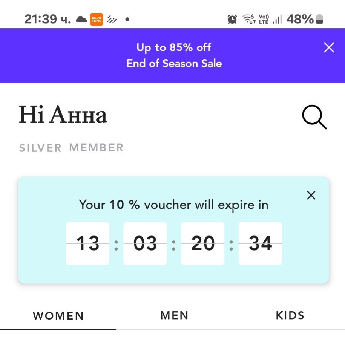
Task: Tap the striped notification icon beside Temu
Action: [x=112, y=19]
